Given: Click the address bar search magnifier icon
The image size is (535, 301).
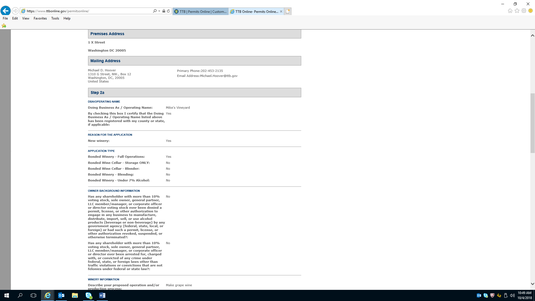Looking at the screenshot, I should (x=155, y=11).
